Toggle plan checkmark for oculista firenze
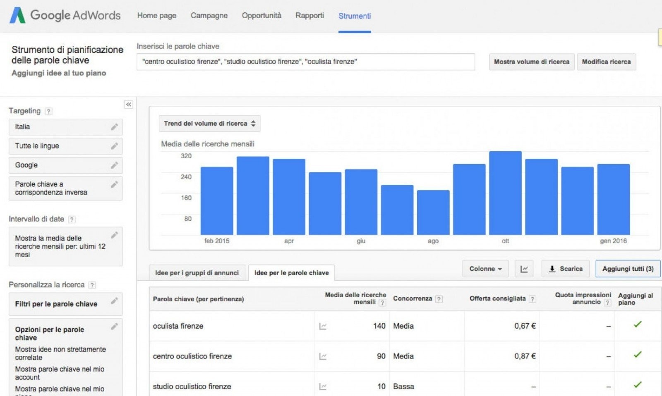 pyautogui.click(x=638, y=324)
